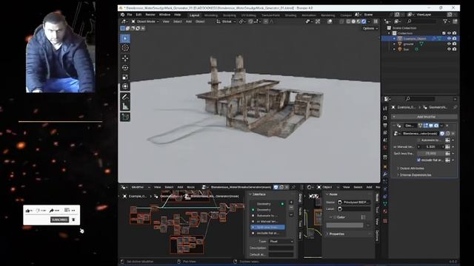Open the outliner filter funnel icon
This screenshot has height=266, width=474.
point(445,21)
